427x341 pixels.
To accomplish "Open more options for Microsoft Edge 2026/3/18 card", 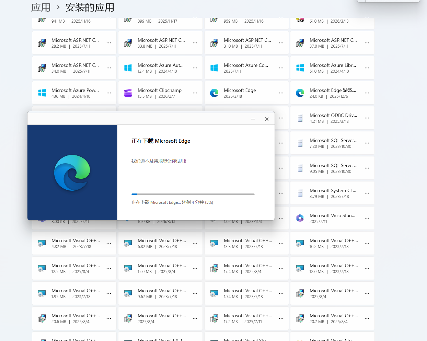I will click(281, 93).
